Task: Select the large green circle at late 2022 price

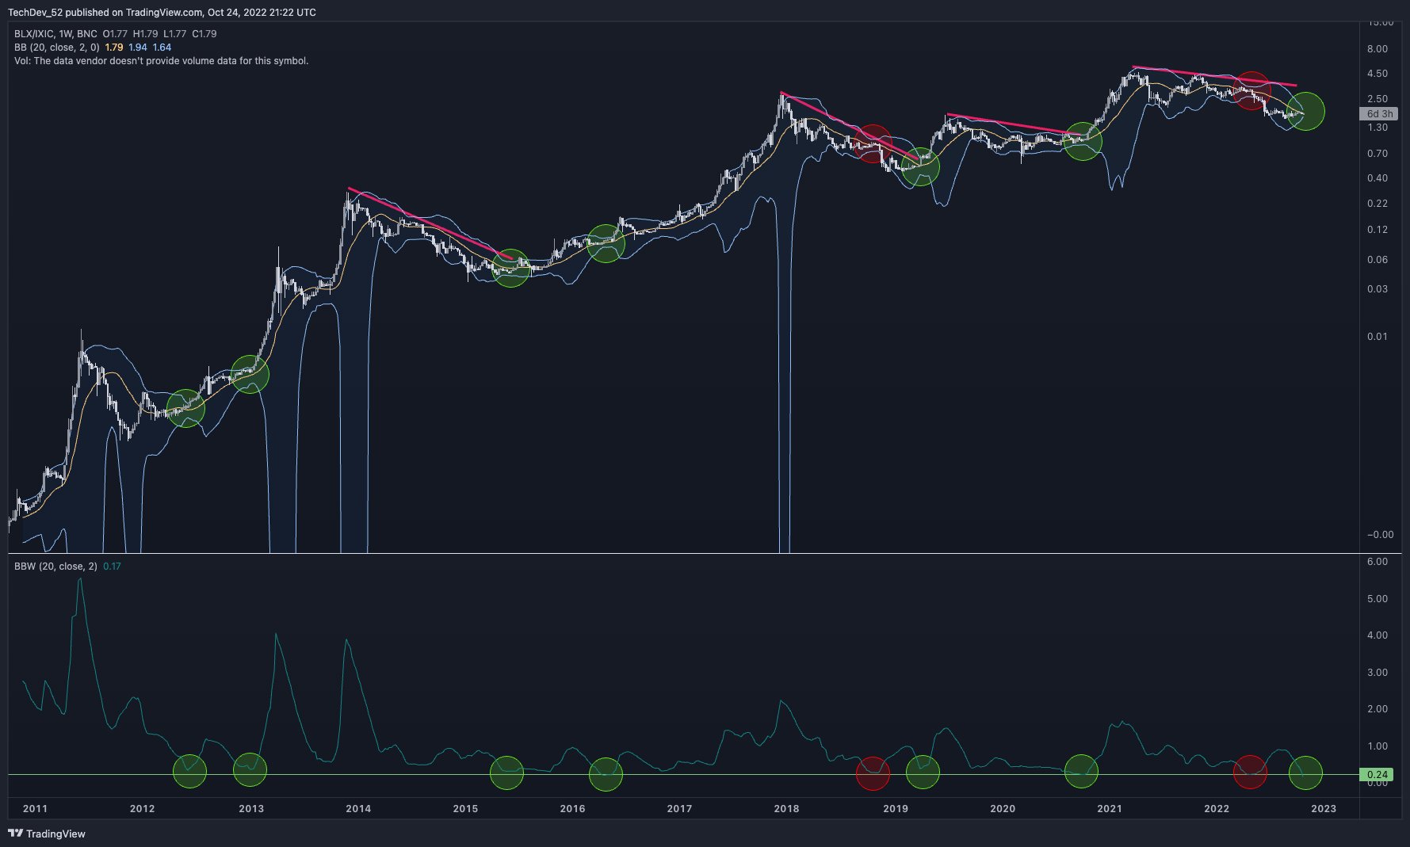Action: pyautogui.click(x=1305, y=111)
